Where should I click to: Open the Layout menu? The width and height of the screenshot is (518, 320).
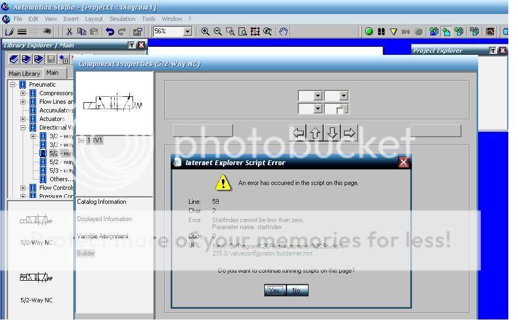pos(94,19)
